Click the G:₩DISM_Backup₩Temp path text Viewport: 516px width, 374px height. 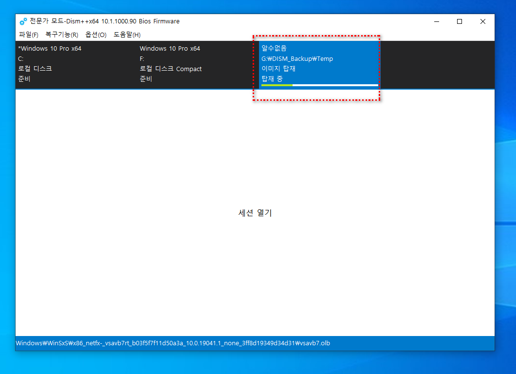pos(297,58)
